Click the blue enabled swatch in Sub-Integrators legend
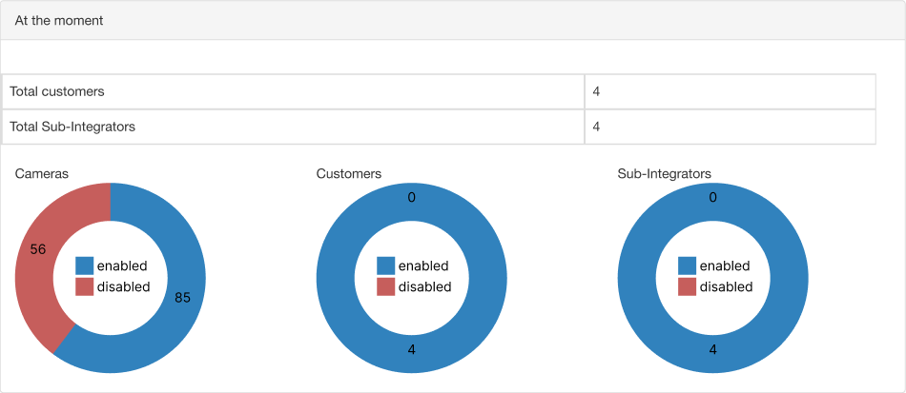Viewport: 906px width, 393px height. coord(687,265)
